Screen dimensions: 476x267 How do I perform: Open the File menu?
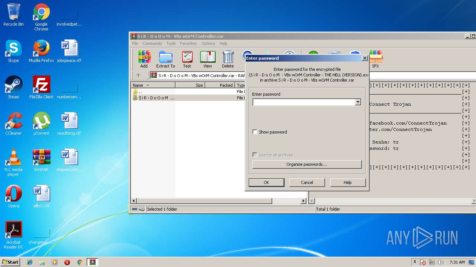pyautogui.click(x=135, y=43)
